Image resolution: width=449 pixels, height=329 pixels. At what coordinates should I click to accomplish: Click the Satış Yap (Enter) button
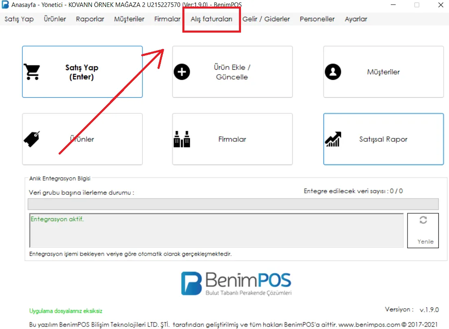point(82,72)
